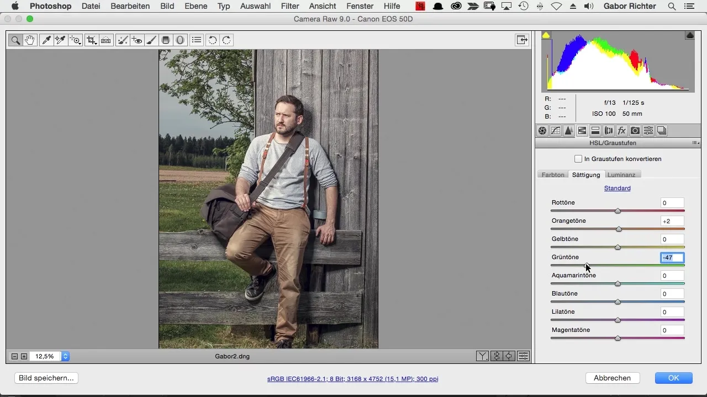Open the Ebene menu
707x397 pixels.
[x=196, y=6]
